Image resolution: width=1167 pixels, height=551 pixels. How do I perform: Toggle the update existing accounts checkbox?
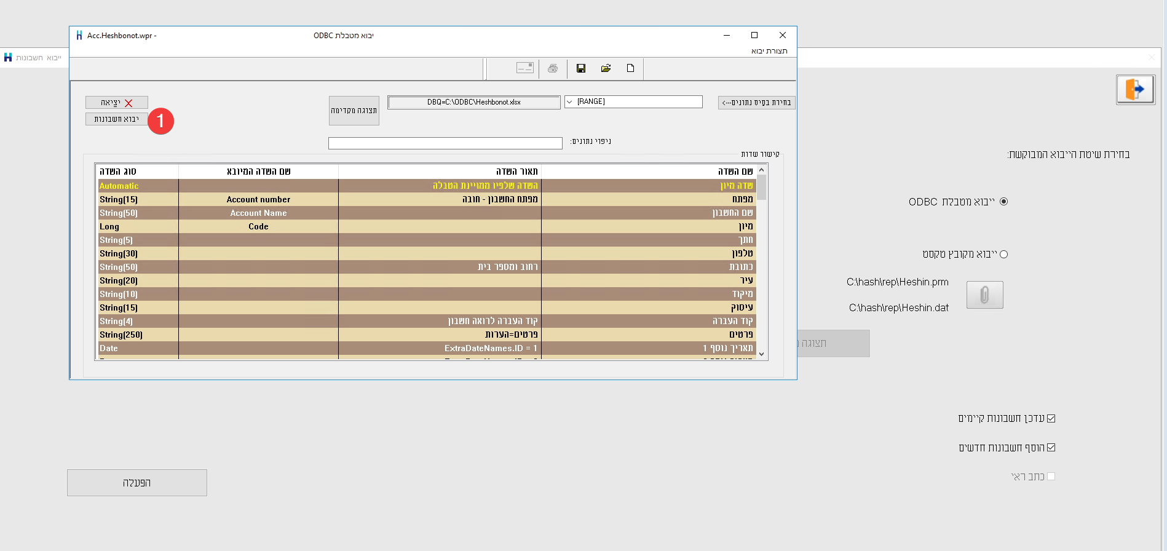(x=1051, y=419)
